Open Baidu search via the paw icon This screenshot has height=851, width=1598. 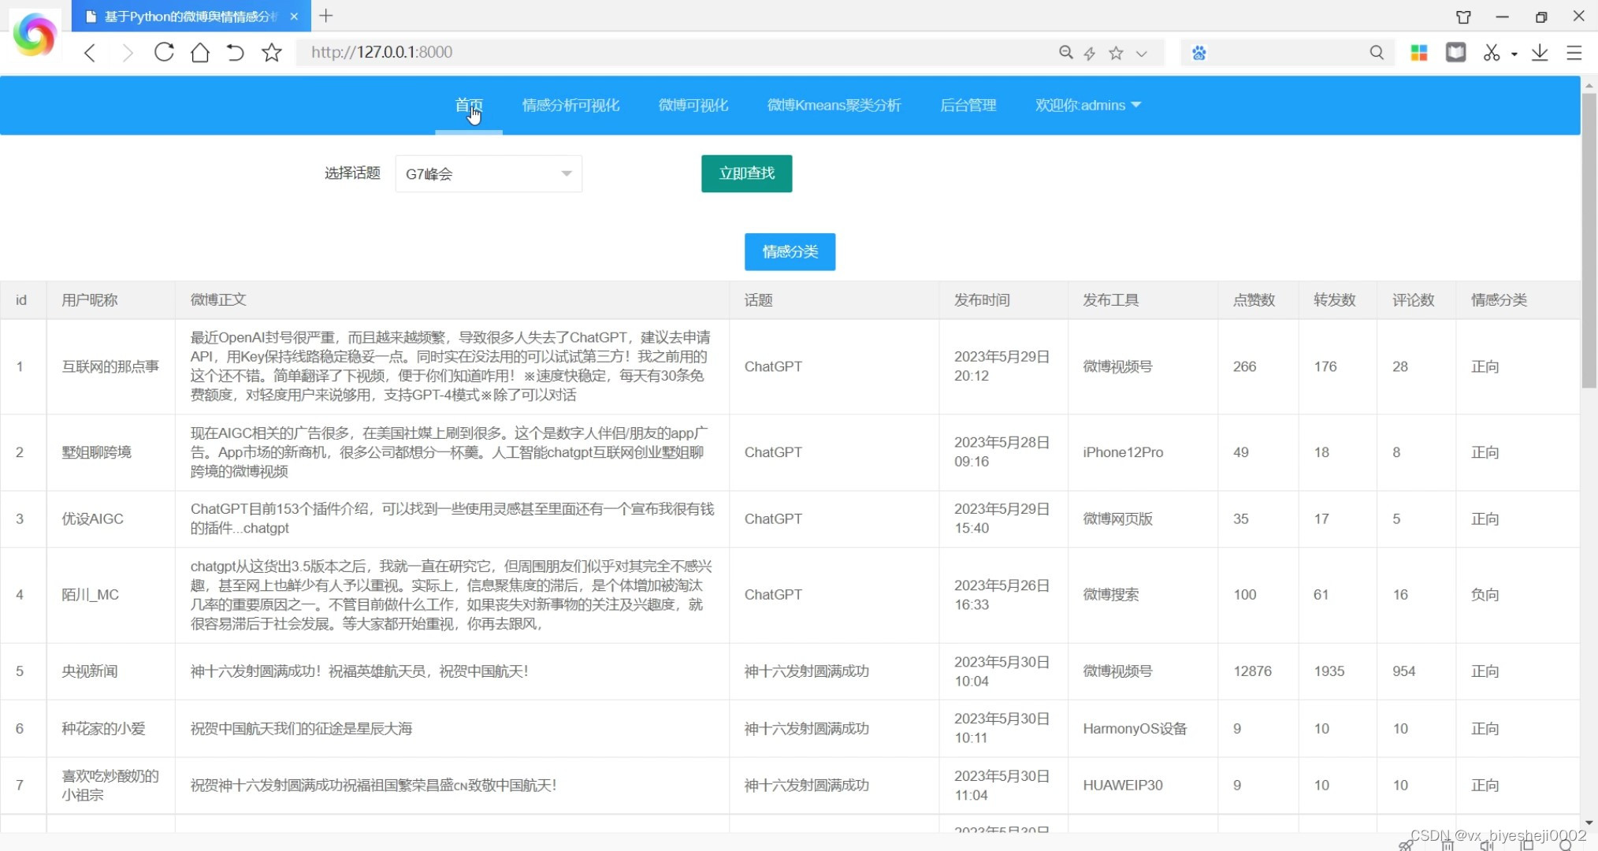point(1198,53)
